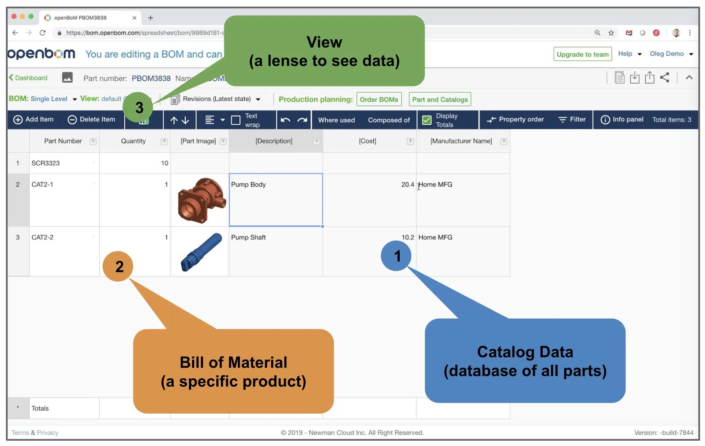Open the Oleg Demo user menu
Screen dimensions: 705x446
[x=671, y=54]
